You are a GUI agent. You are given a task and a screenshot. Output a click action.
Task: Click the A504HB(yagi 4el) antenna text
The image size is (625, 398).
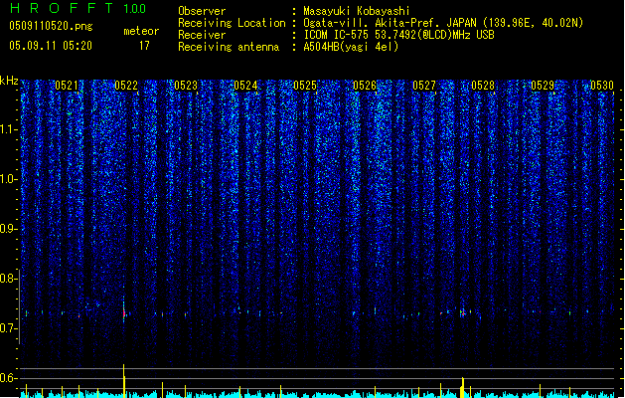[351, 47]
